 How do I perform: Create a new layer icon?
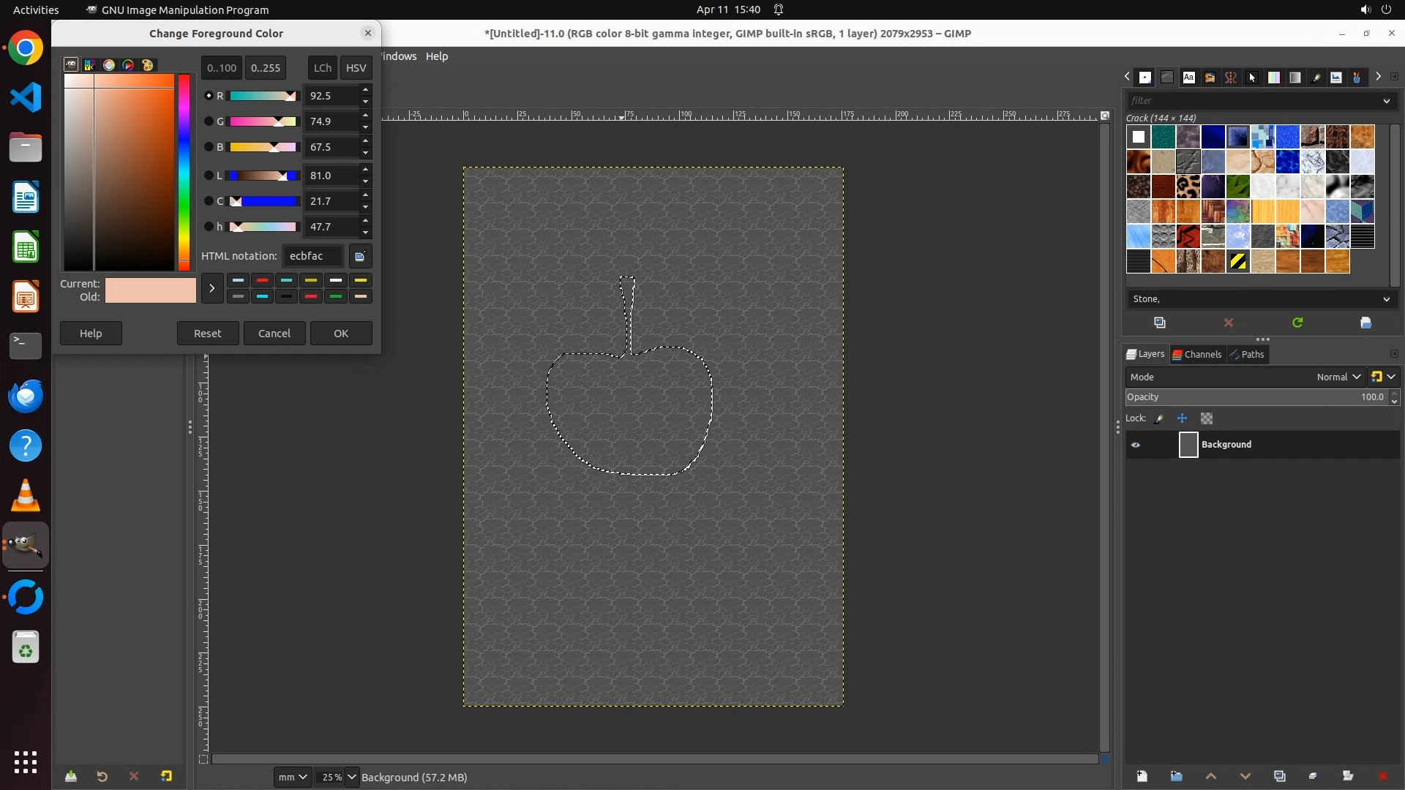(1142, 776)
